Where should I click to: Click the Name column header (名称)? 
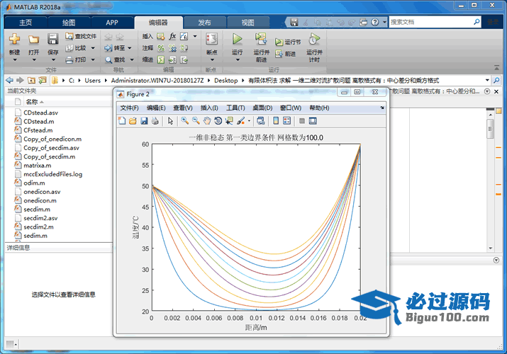[x=32, y=102]
